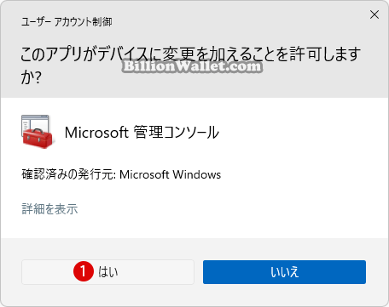
Task: Click the BillionWallet.com watermark
Action: tap(192, 66)
